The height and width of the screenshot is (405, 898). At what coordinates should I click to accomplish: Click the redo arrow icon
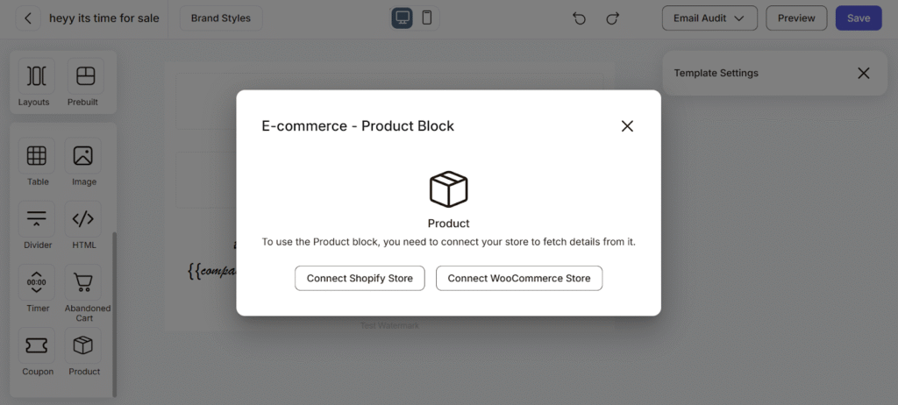(612, 18)
